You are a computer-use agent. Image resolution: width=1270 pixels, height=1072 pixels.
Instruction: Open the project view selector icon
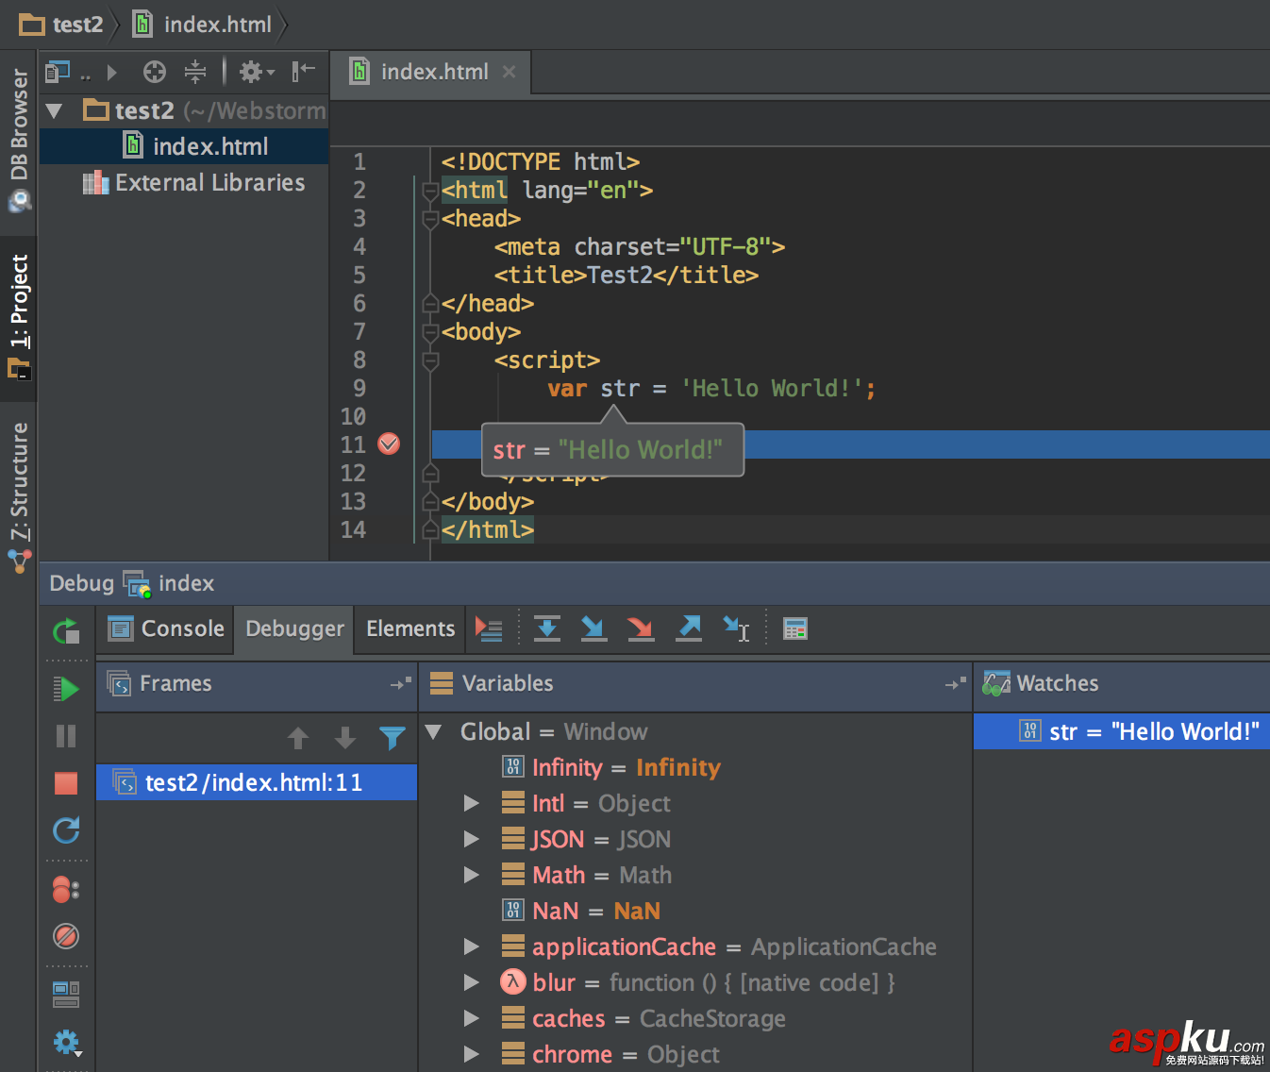58,72
